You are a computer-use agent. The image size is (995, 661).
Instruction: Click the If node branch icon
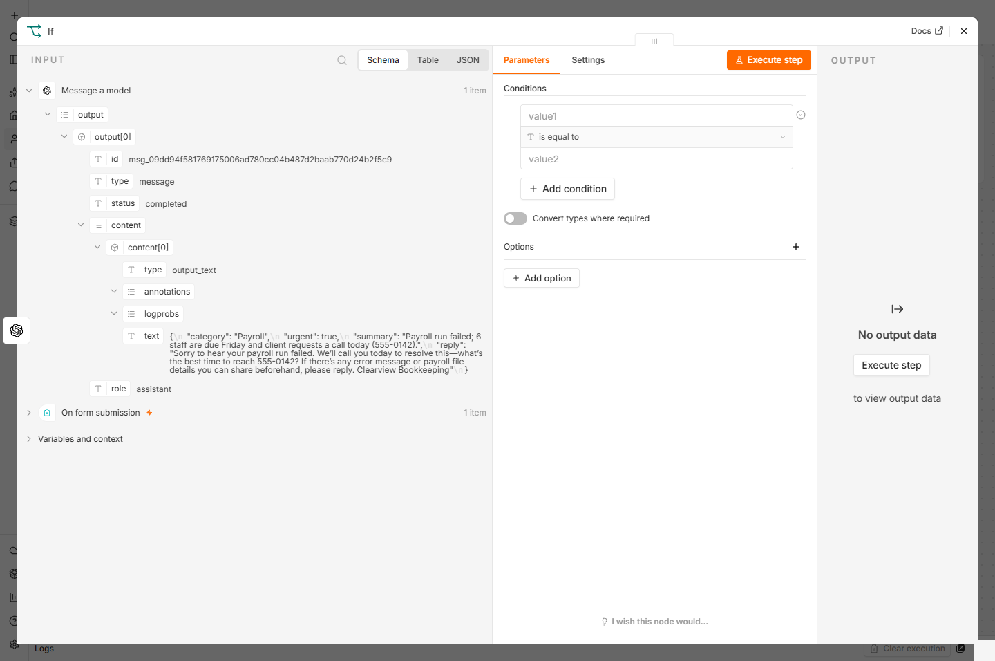pyautogui.click(x=35, y=31)
